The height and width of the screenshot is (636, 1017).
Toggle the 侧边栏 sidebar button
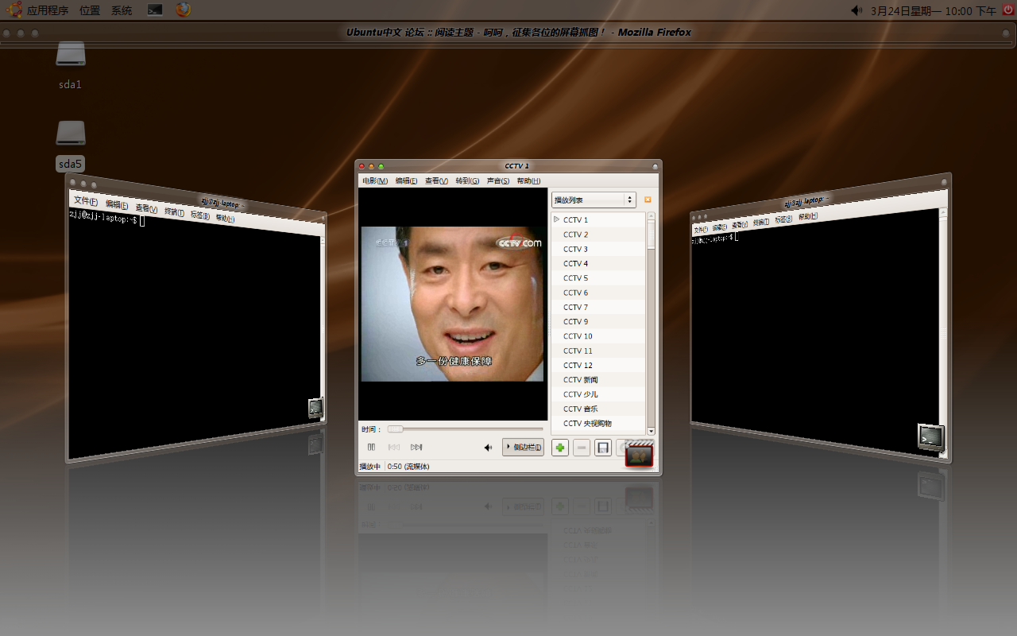[x=524, y=448]
